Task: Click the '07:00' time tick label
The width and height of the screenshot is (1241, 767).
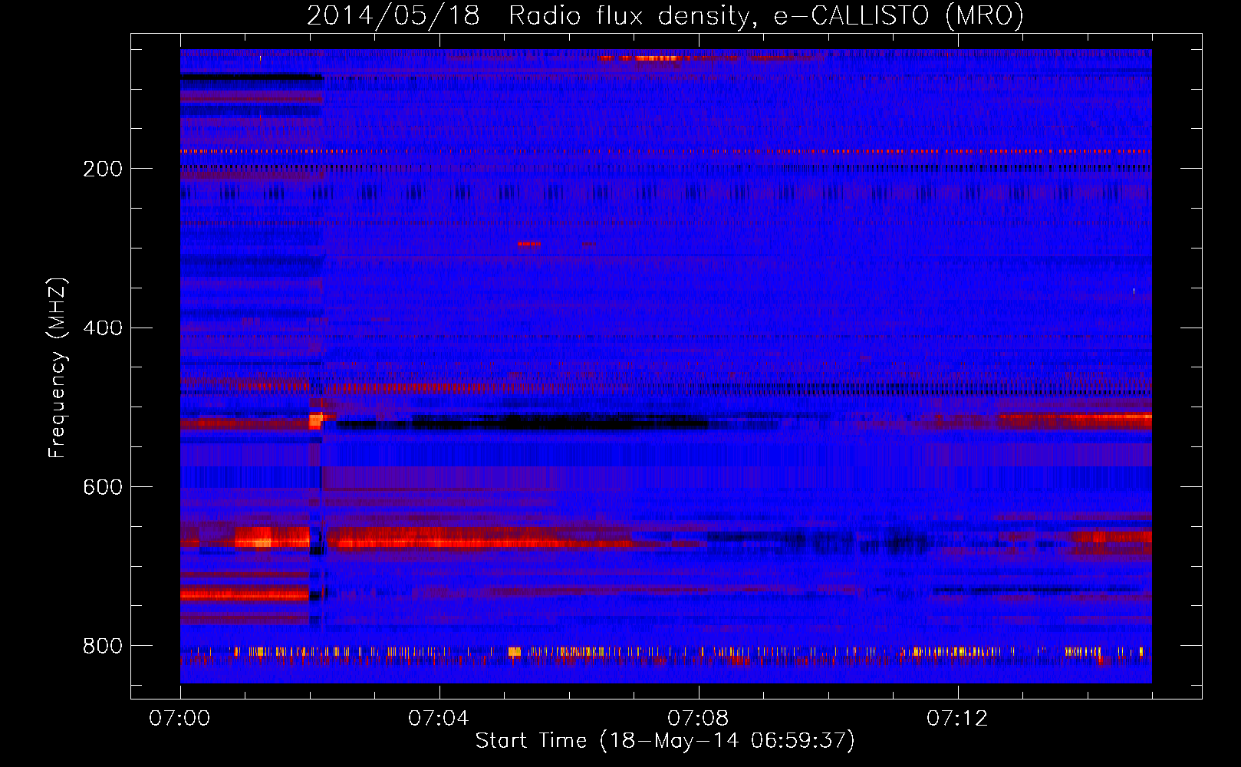Action: (179, 719)
